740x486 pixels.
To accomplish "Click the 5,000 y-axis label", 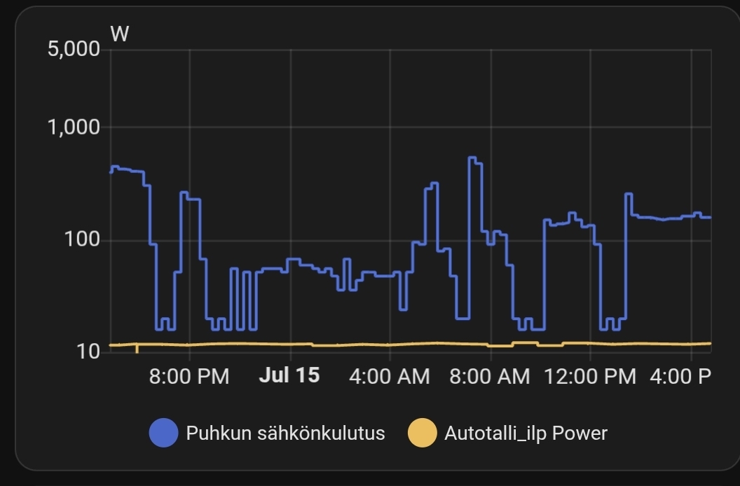I will (x=74, y=49).
